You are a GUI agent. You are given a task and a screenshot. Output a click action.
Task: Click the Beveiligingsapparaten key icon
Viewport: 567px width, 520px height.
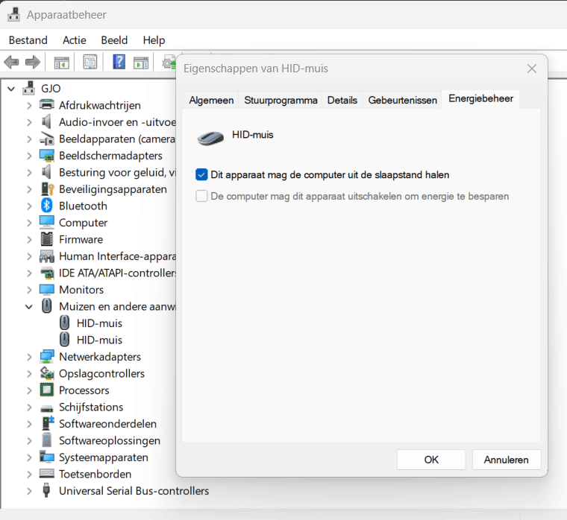(47, 189)
